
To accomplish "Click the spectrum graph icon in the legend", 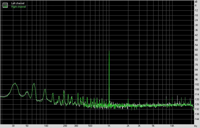I will tap(5, 5).
